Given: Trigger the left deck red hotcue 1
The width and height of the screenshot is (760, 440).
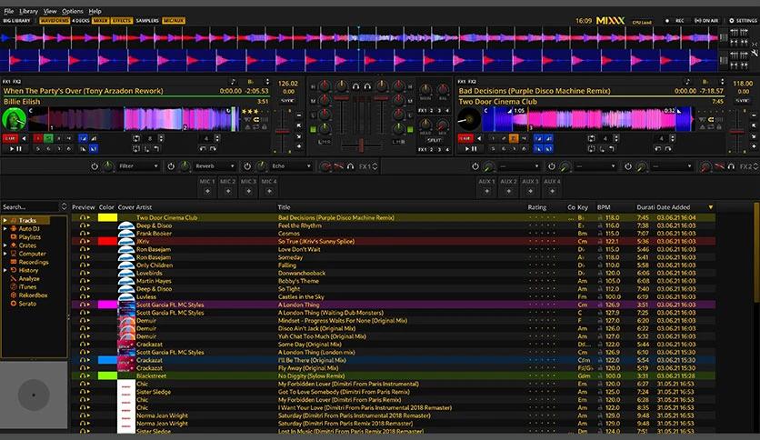Looking at the screenshot, I should click(38, 138).
